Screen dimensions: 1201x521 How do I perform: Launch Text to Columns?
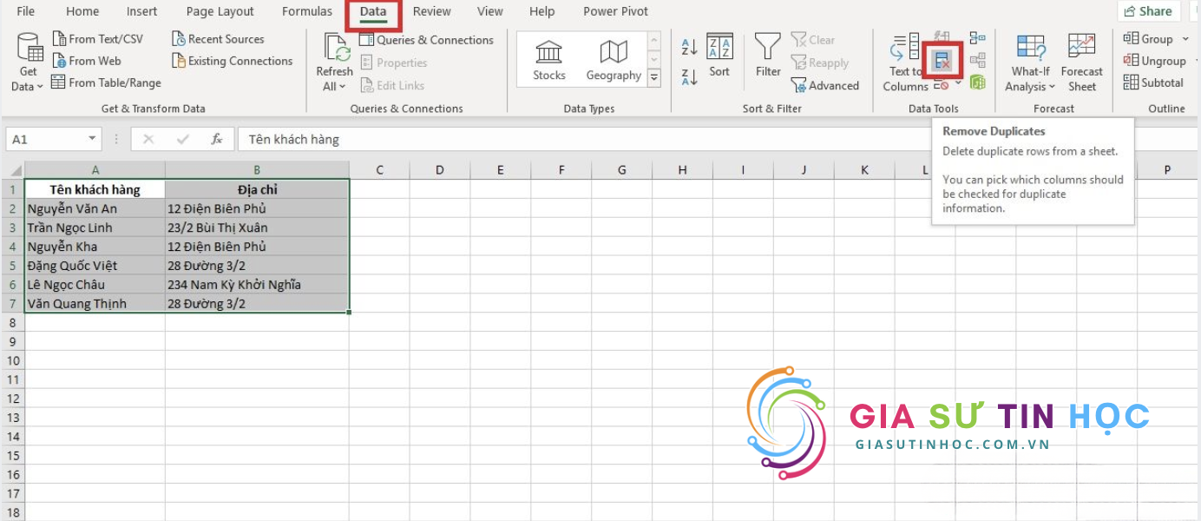[905, 63]
